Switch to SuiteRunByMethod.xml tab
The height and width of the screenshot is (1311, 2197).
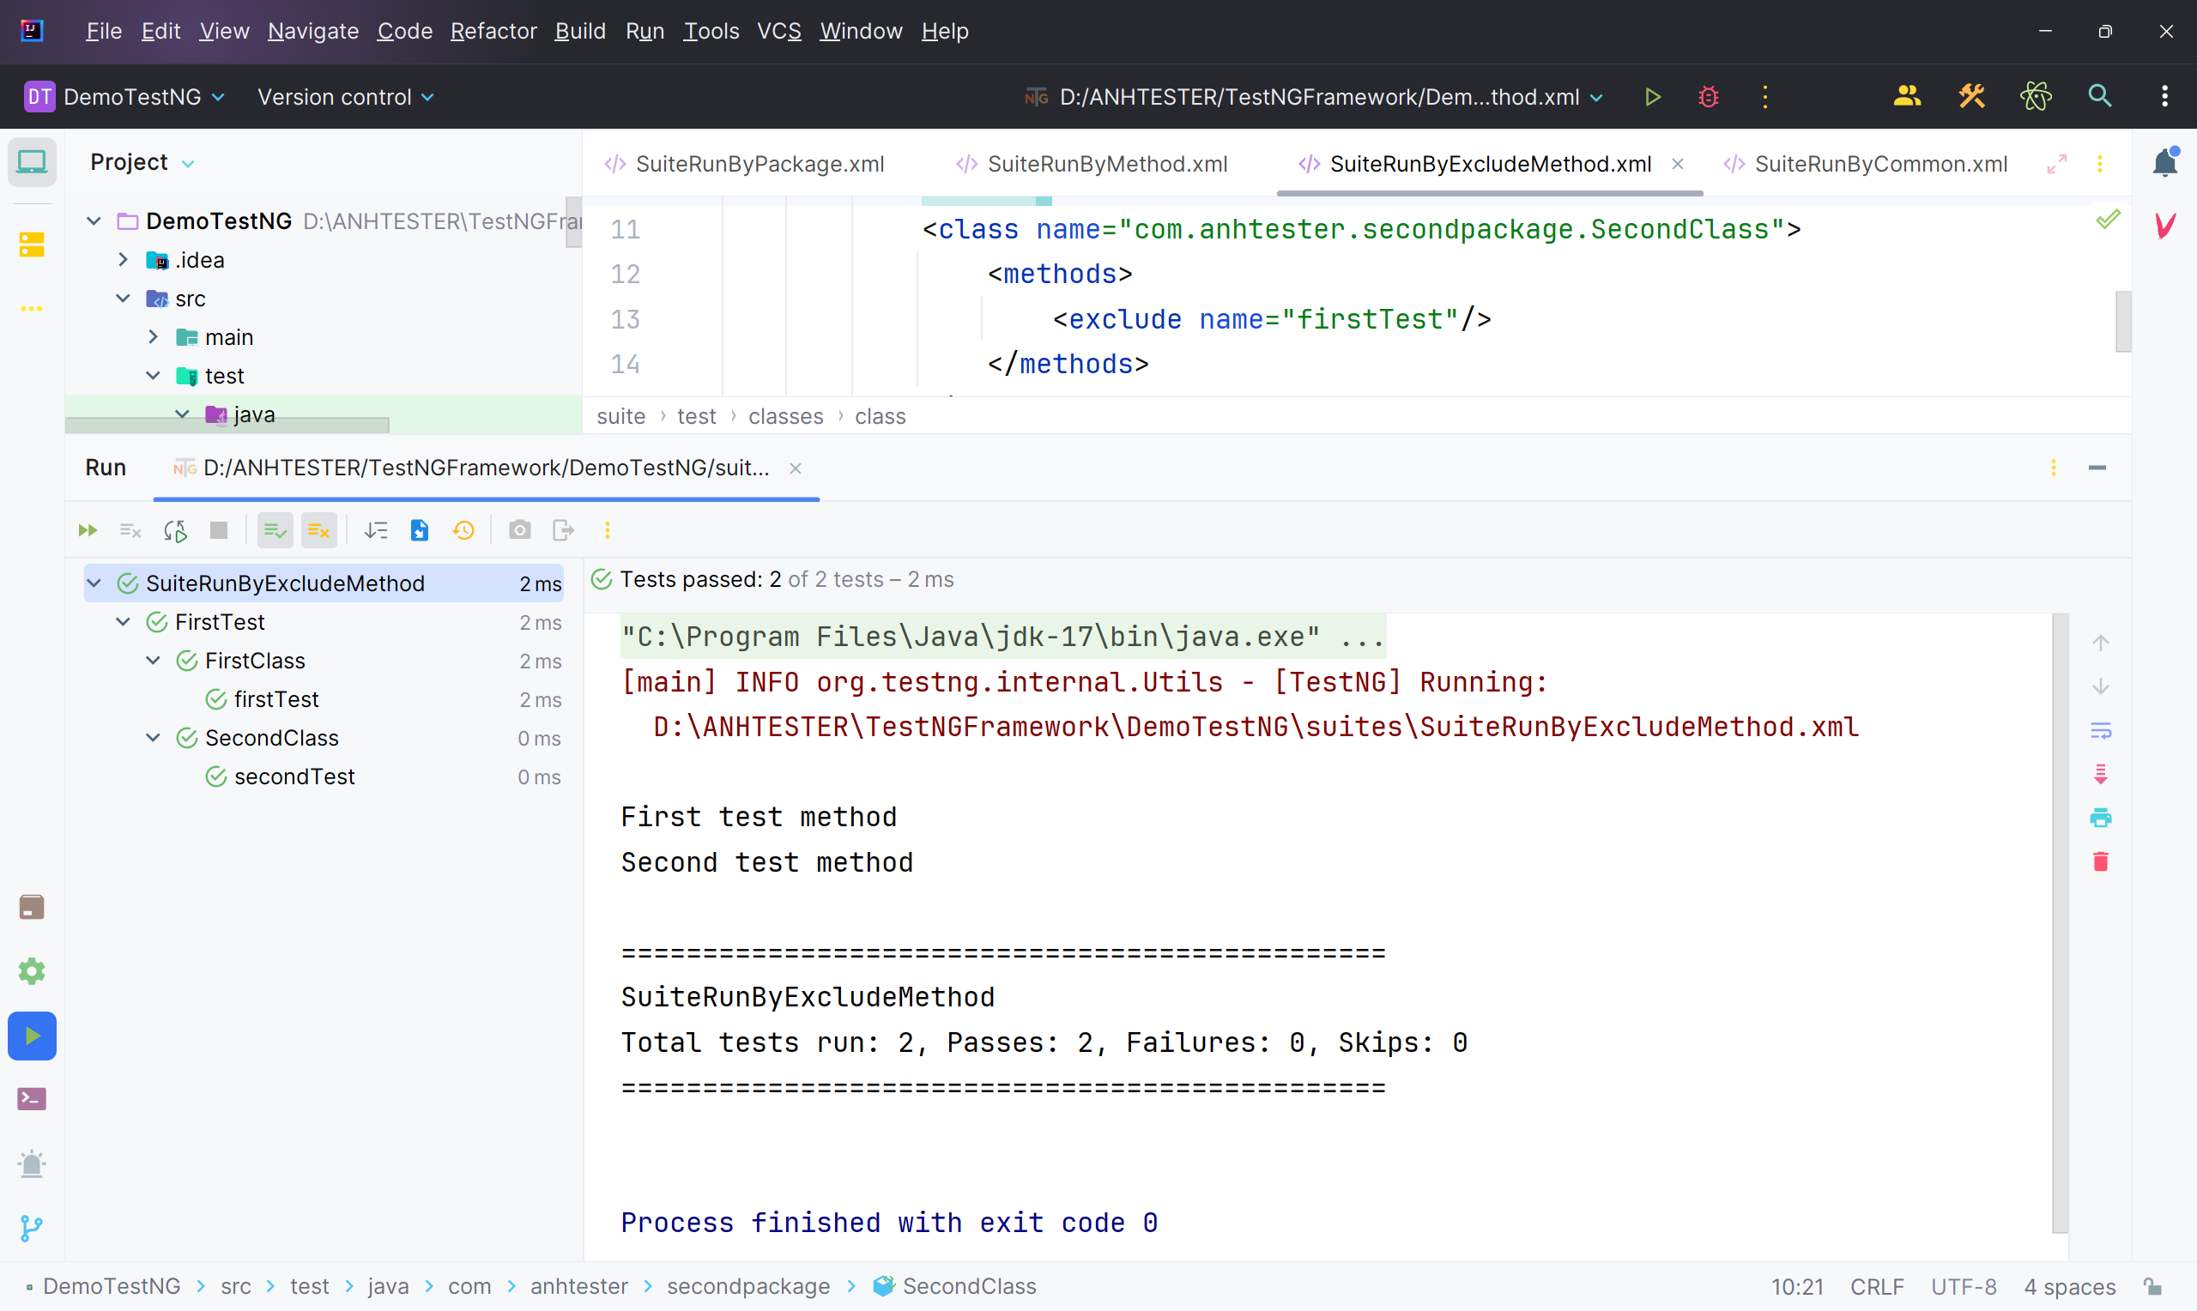pos(1106,163)
